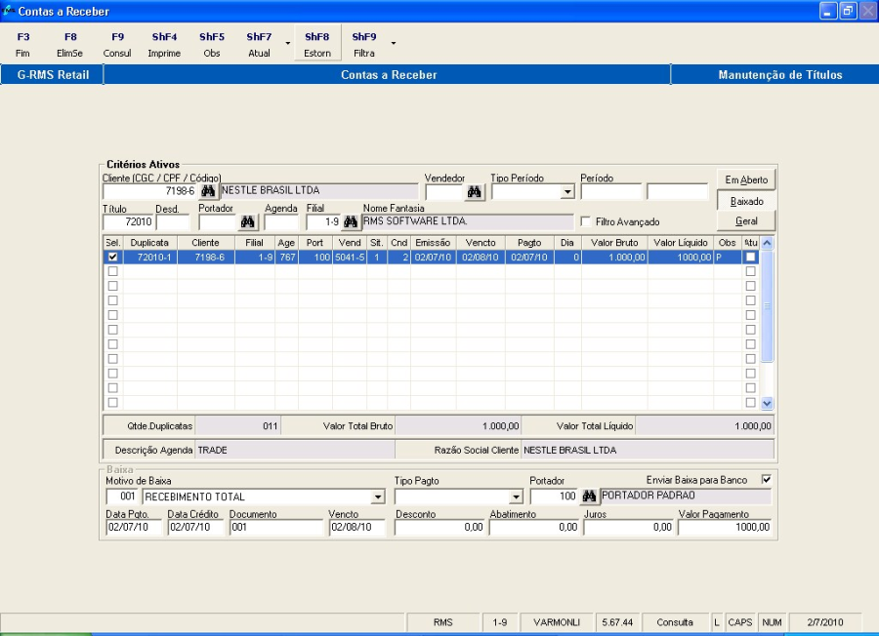
Task: Open Portador lookup binoculars in Critérios Ativos
Action: point(248,222)
